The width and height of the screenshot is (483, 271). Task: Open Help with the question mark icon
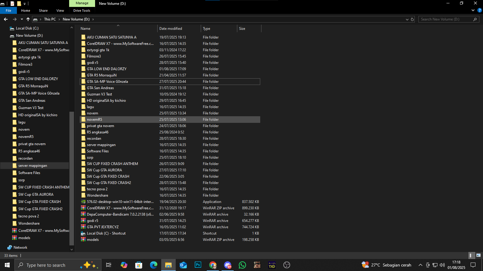pos(479,11)
